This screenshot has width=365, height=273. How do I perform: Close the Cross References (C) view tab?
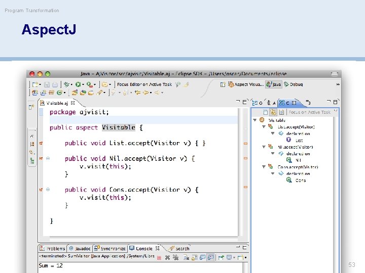click(294, 103)
